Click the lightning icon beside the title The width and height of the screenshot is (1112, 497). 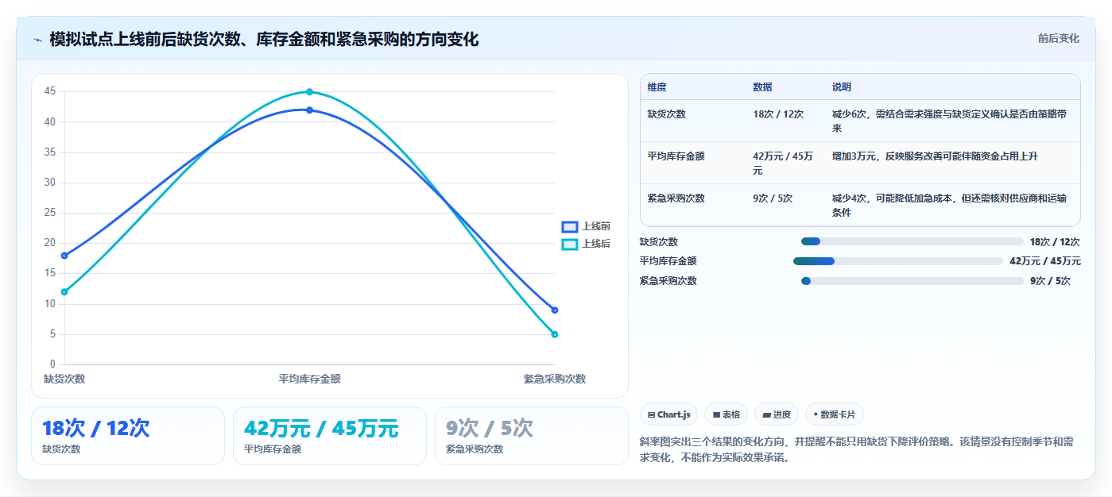(x=37, y=40)
